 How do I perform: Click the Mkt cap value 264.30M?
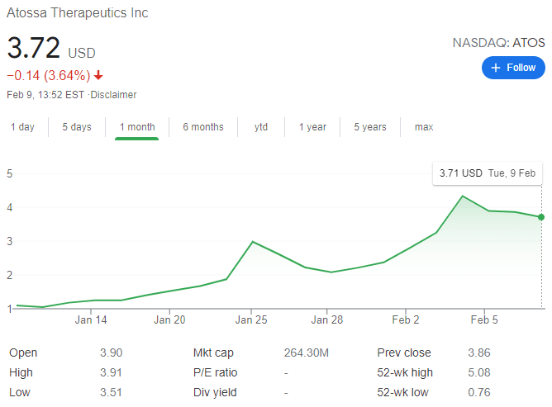tap(306, 353)
